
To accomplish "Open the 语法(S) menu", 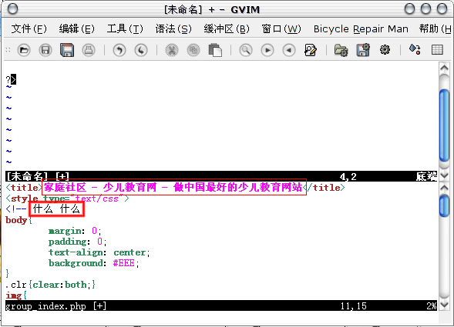I will 173,29.
